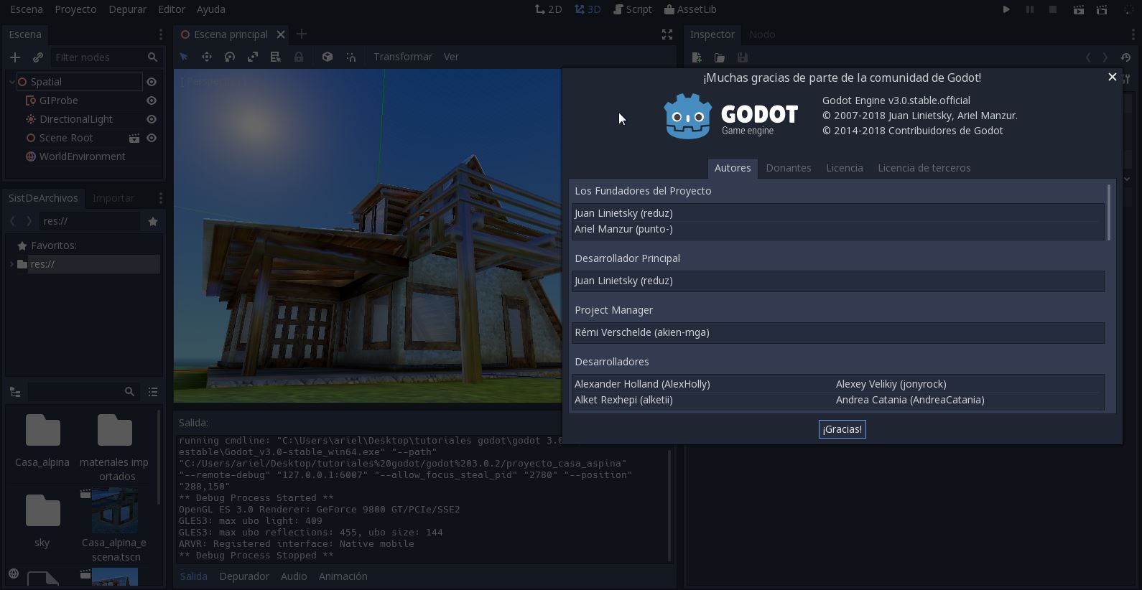Click the instance scene chain-link icon
Screen dimensions: 1142x590
38,57
